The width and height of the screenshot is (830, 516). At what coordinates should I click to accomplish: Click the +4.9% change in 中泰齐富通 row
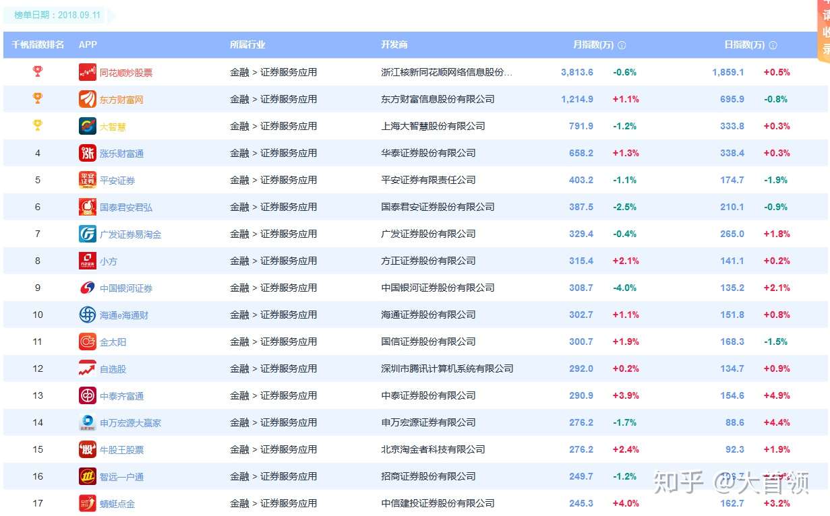[777, 395]
